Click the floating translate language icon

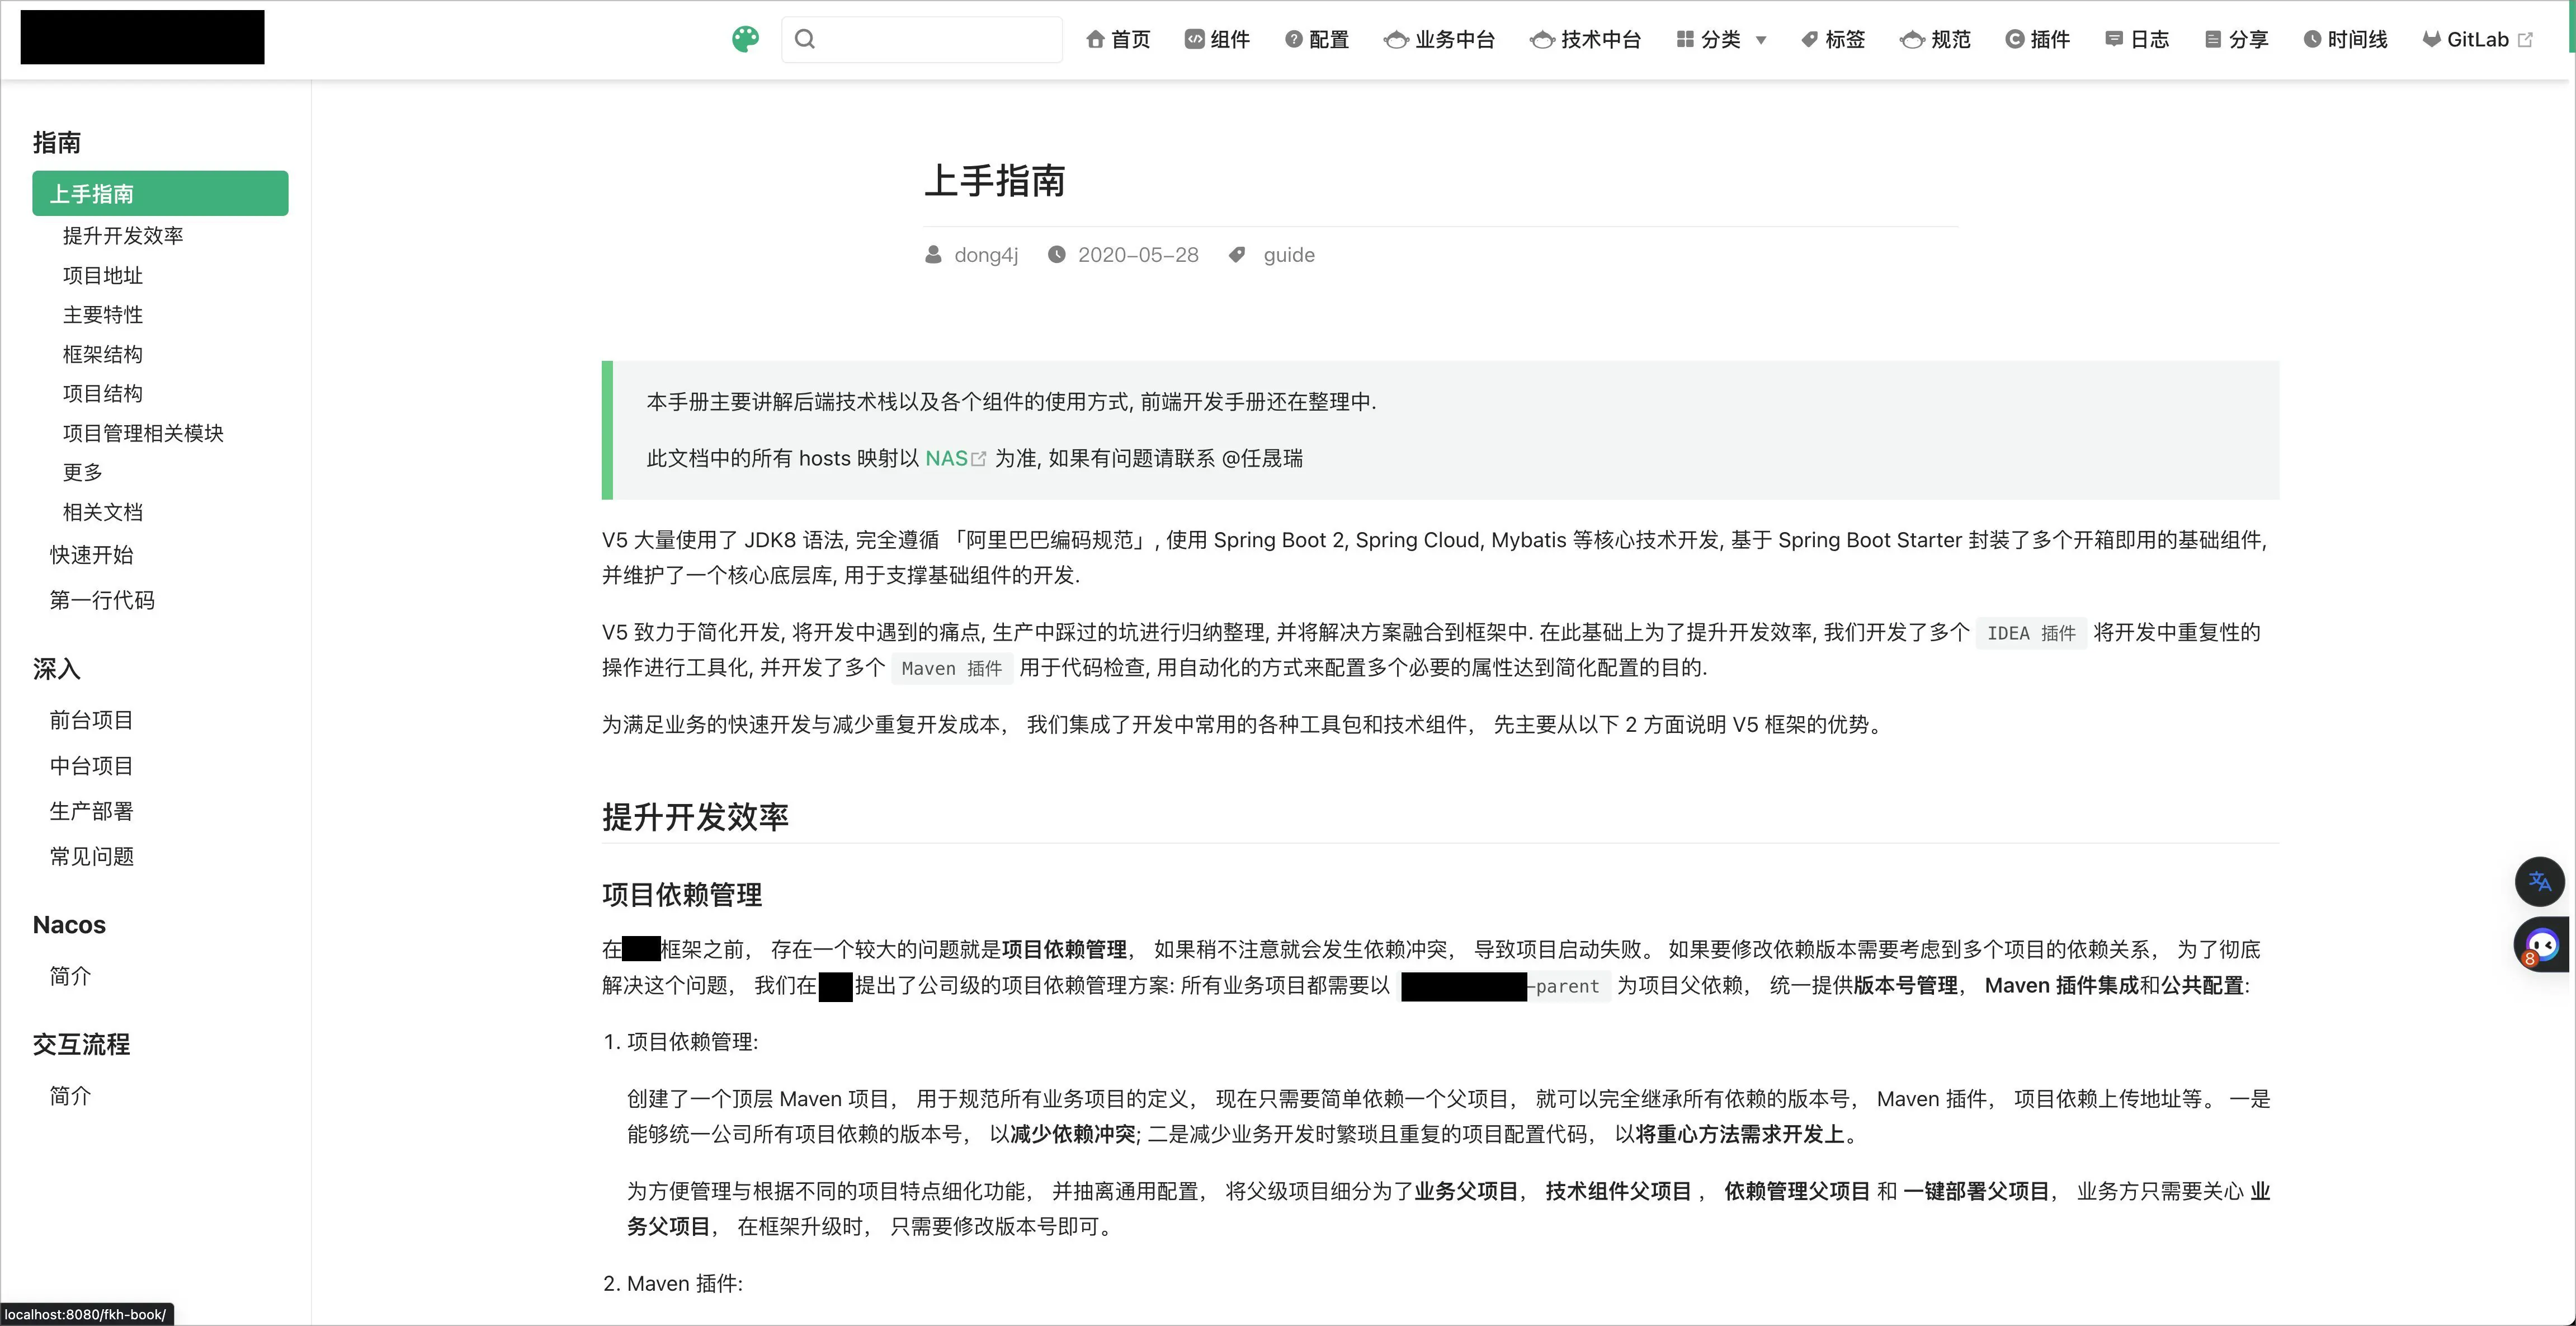click(x=2541, y=882)
